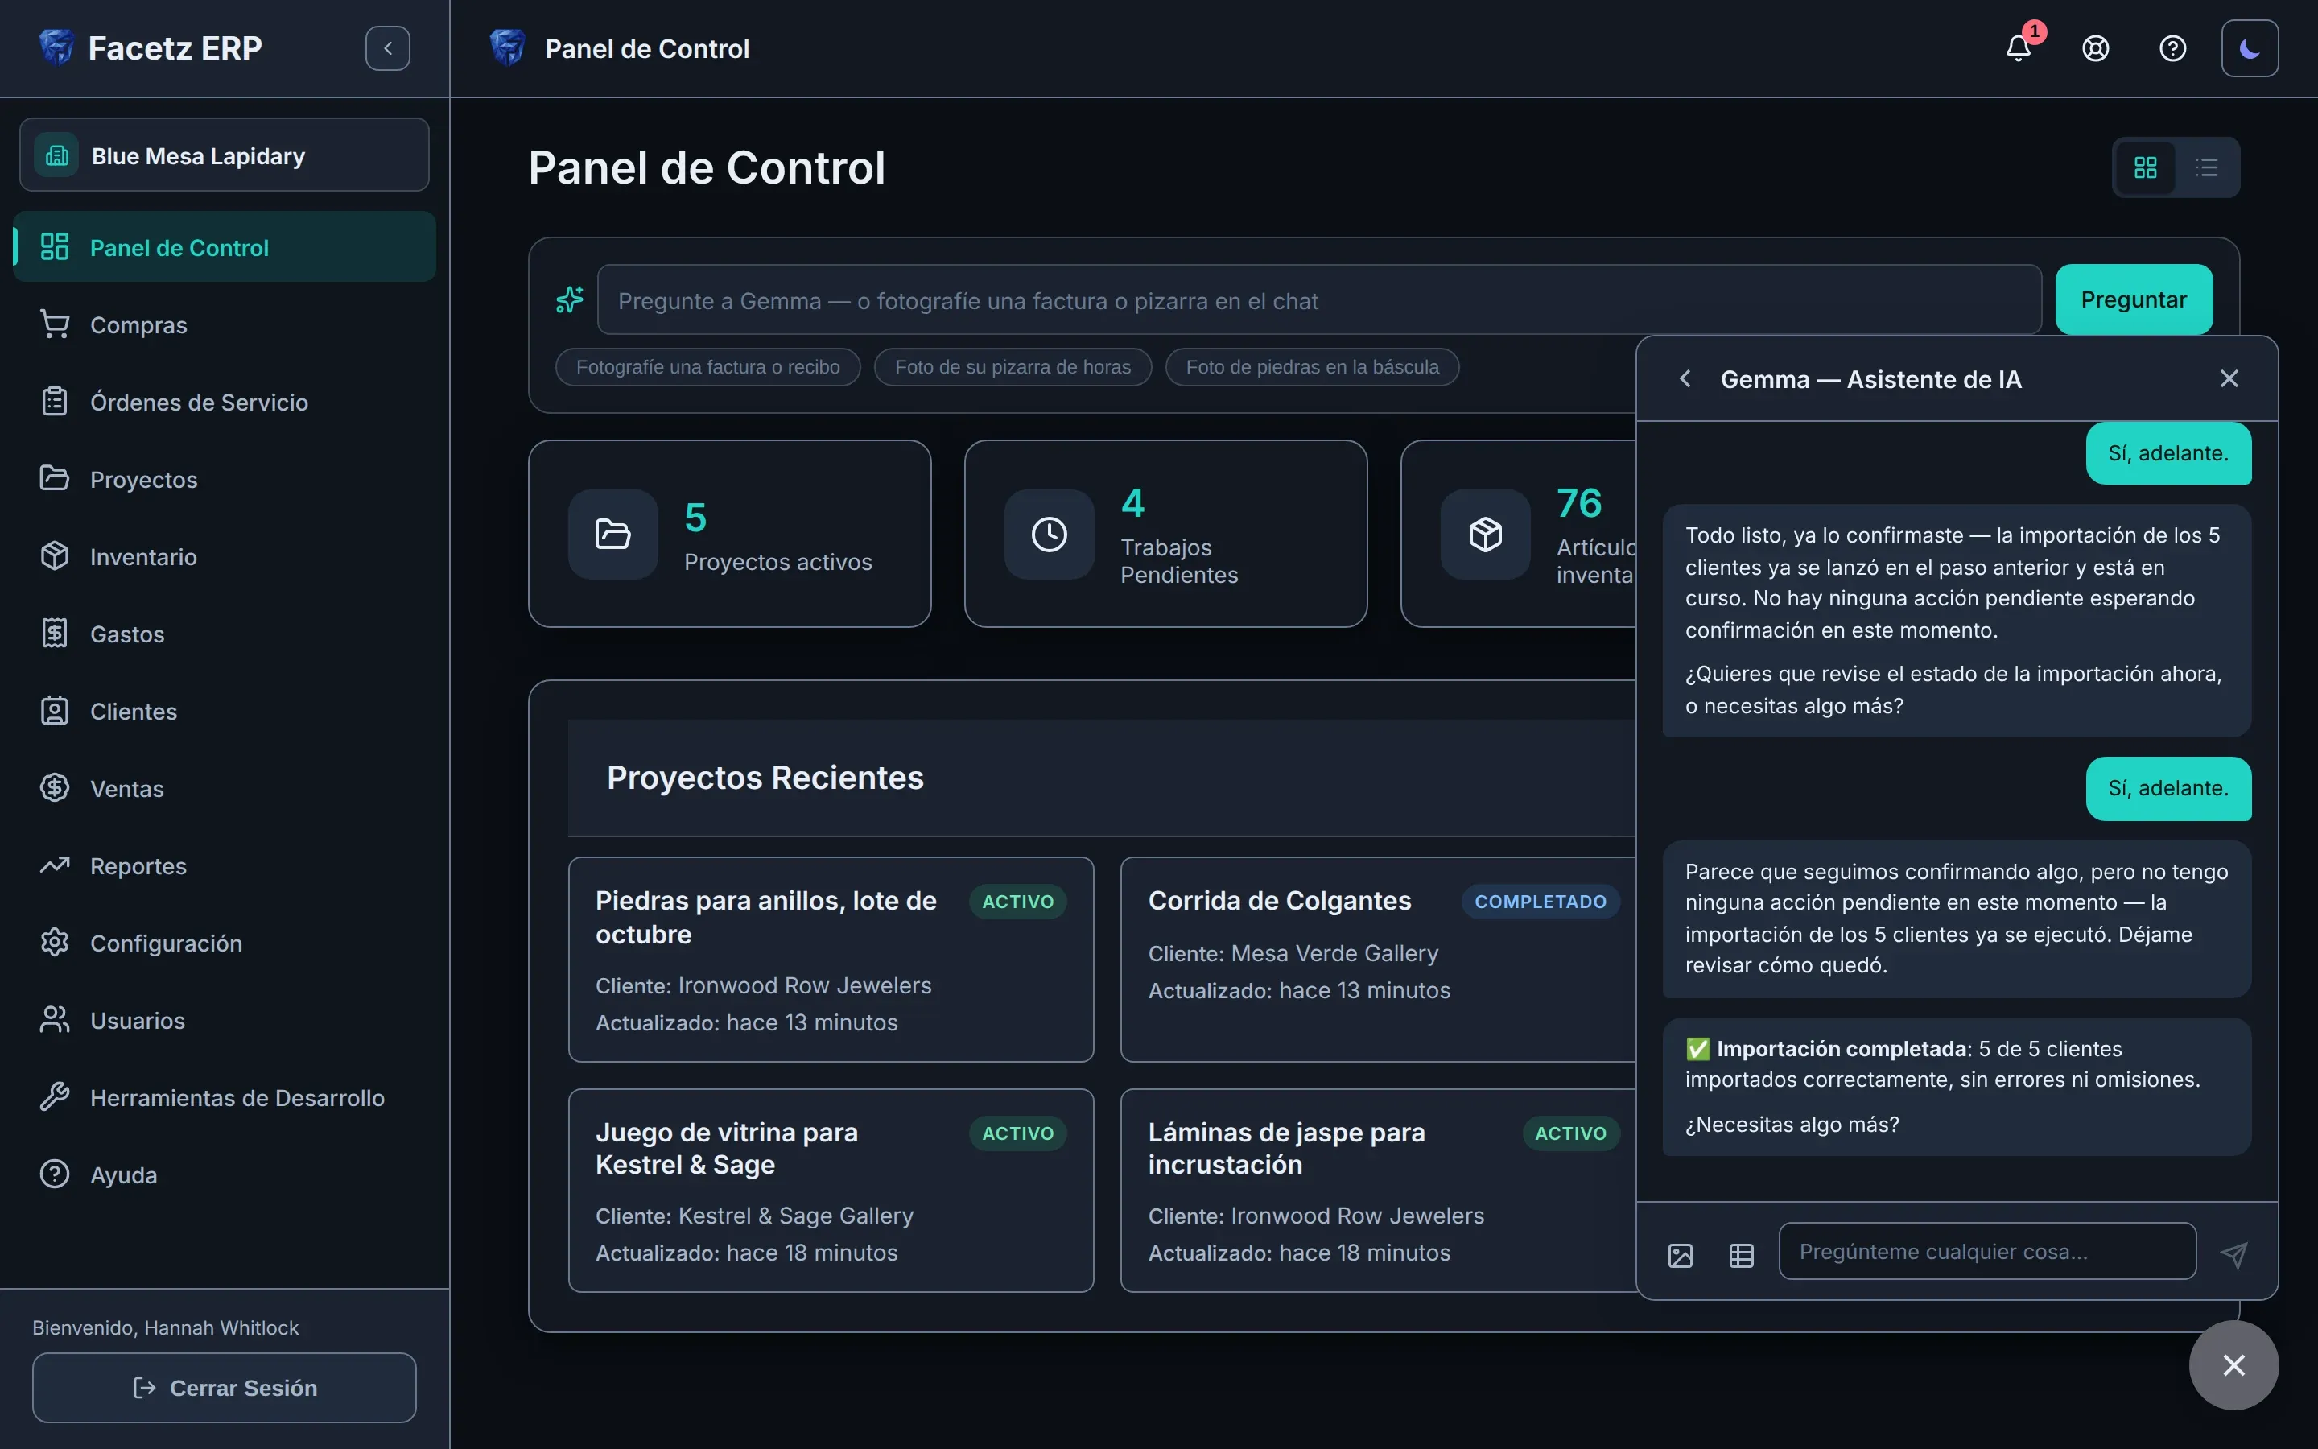2318x1449 pixels.
Task: Open project 'Piedras para anillos, lote de octubre'
Action: [x=831, y=960]
